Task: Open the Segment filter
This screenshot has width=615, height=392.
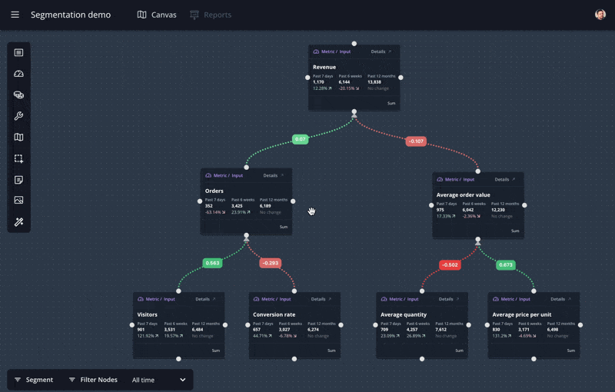Action: 34,380
